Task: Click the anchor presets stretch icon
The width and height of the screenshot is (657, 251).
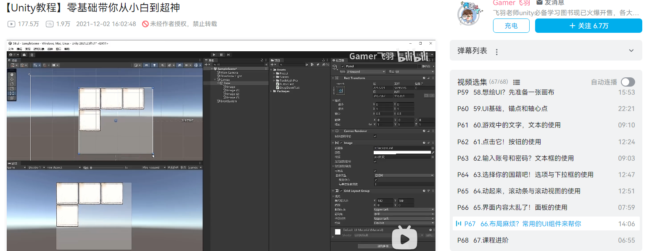Action: (x=340, y=90)
